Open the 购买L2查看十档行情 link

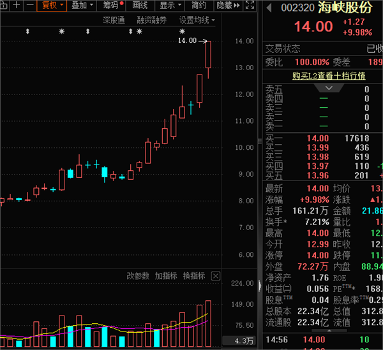[329, 75]
